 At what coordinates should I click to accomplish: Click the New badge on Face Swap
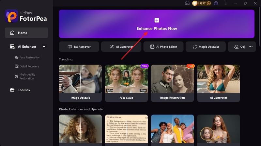[144, 66]
